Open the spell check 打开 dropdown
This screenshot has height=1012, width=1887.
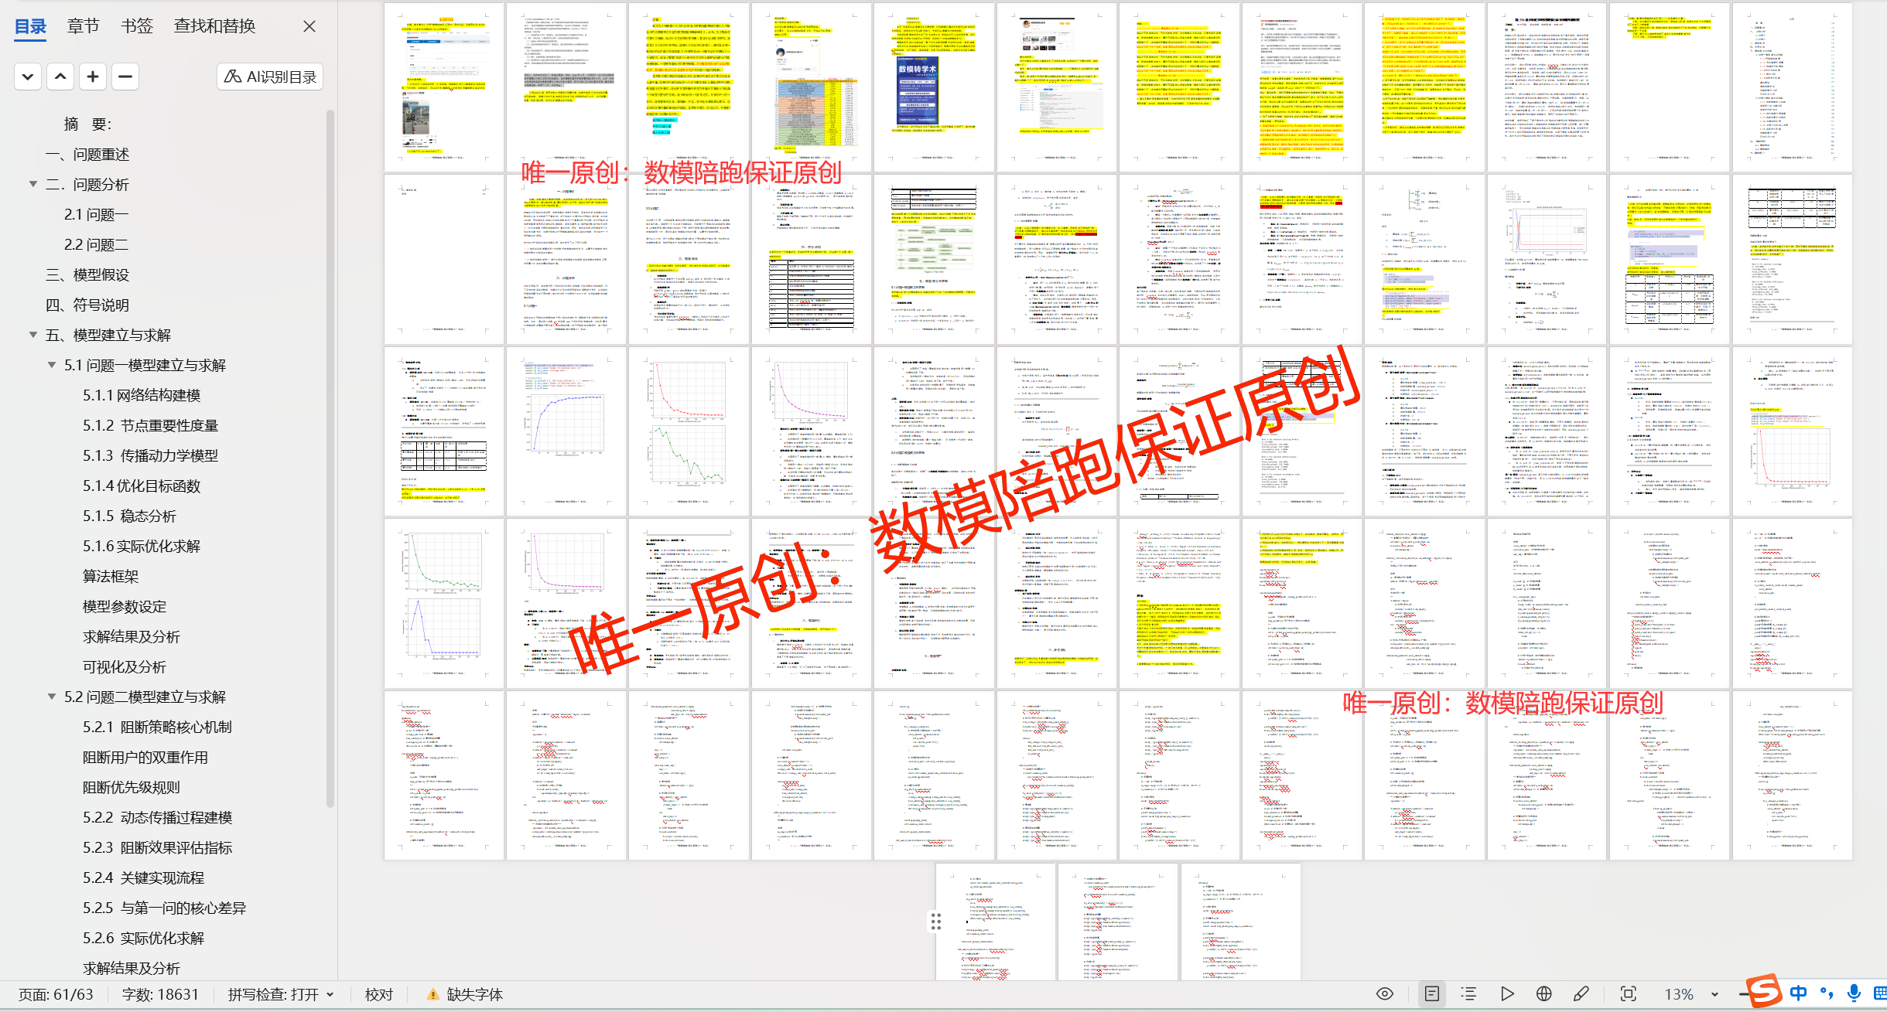pyautogui.click(x=330, y=994)
